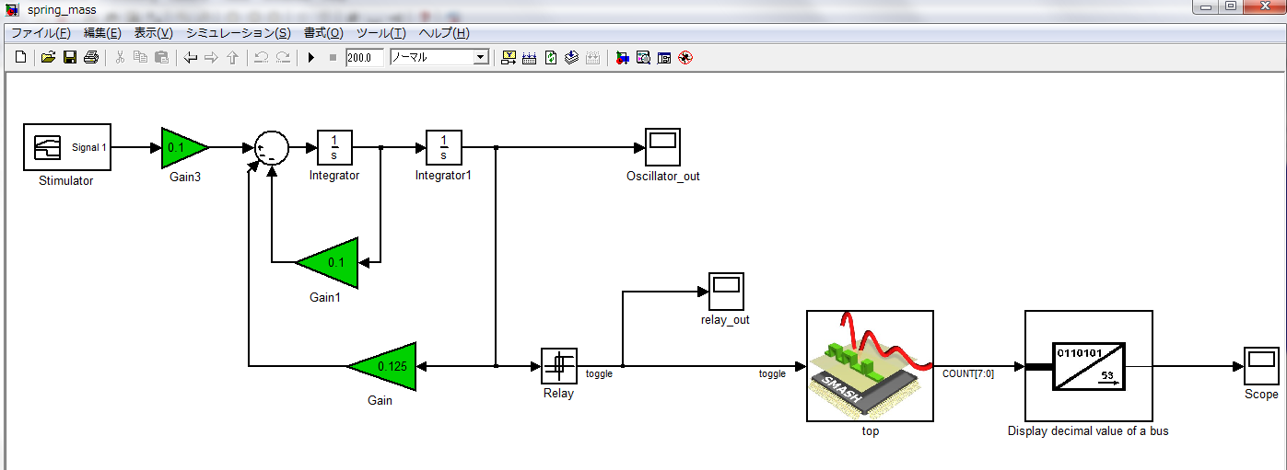Open the シミュレーション(S) menu
The image size is (1287, 470).
(238, 33)
